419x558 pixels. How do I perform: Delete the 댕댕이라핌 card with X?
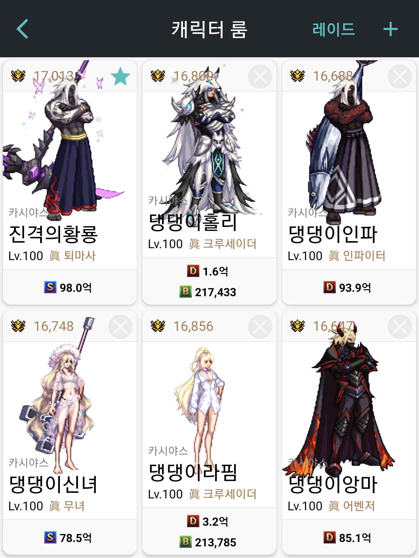(260, 327)
